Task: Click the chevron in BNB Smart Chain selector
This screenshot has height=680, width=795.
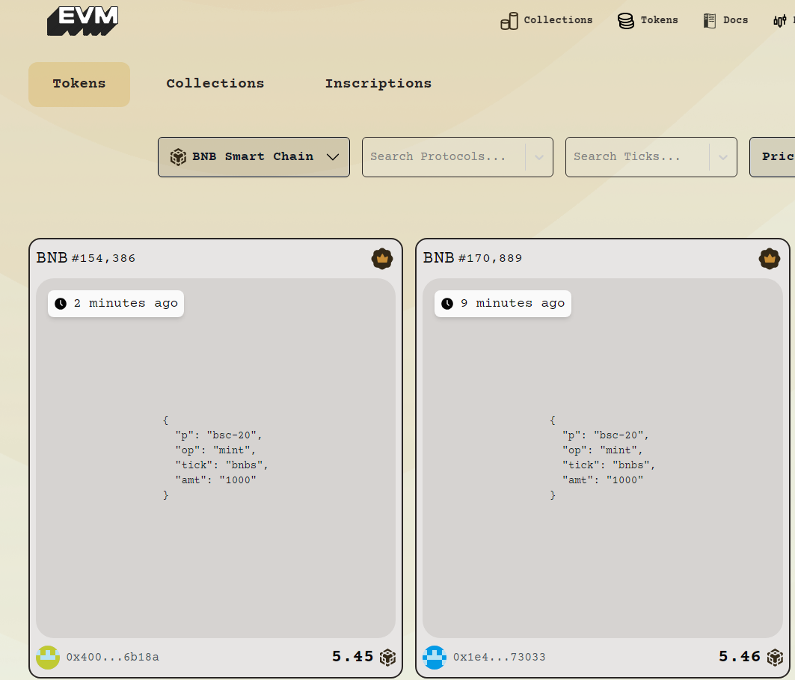Action: pyautogui.click(x=333, y=156)
